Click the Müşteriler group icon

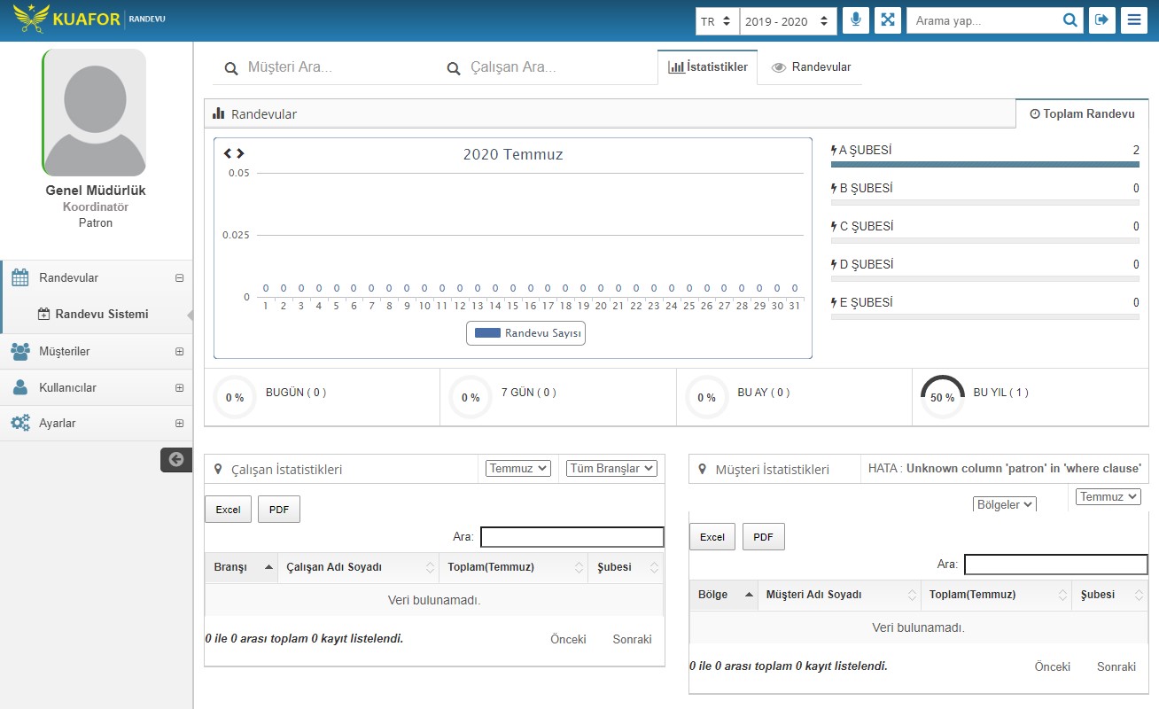pos(20,351)
